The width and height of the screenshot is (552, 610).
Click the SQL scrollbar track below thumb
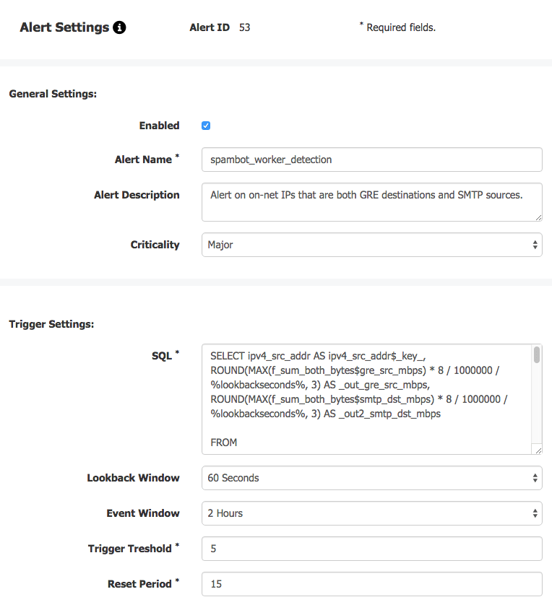[537, 404]
